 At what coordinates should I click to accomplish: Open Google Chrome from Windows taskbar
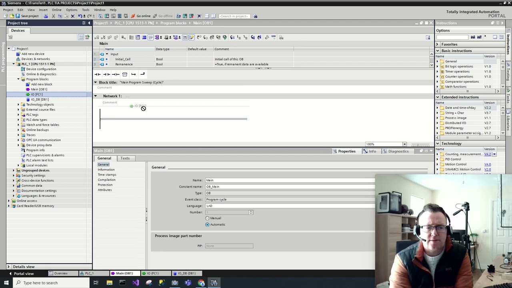pyautogui.click(x=201, y=283)
